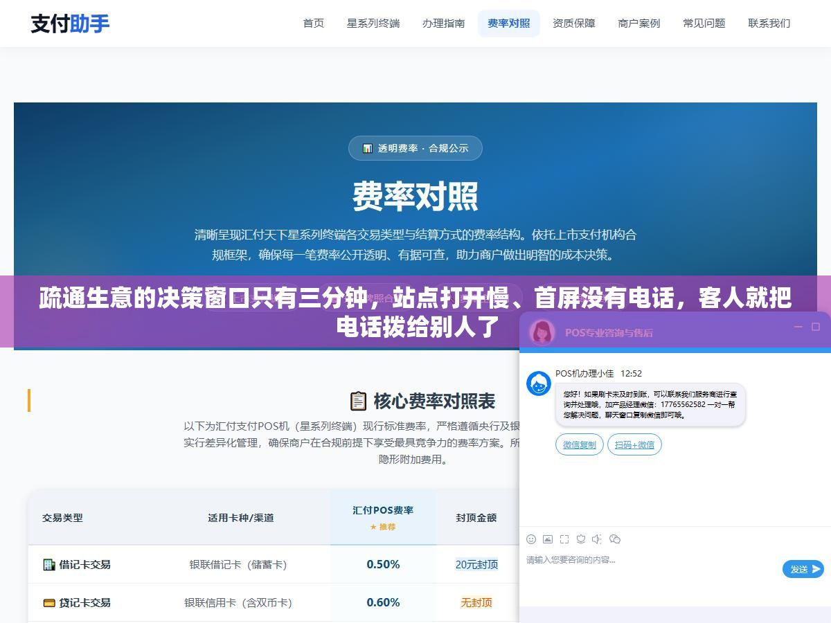Click the 20元封顶 cell
Viewport: 831px width, 623px height.
pos(476,564)
